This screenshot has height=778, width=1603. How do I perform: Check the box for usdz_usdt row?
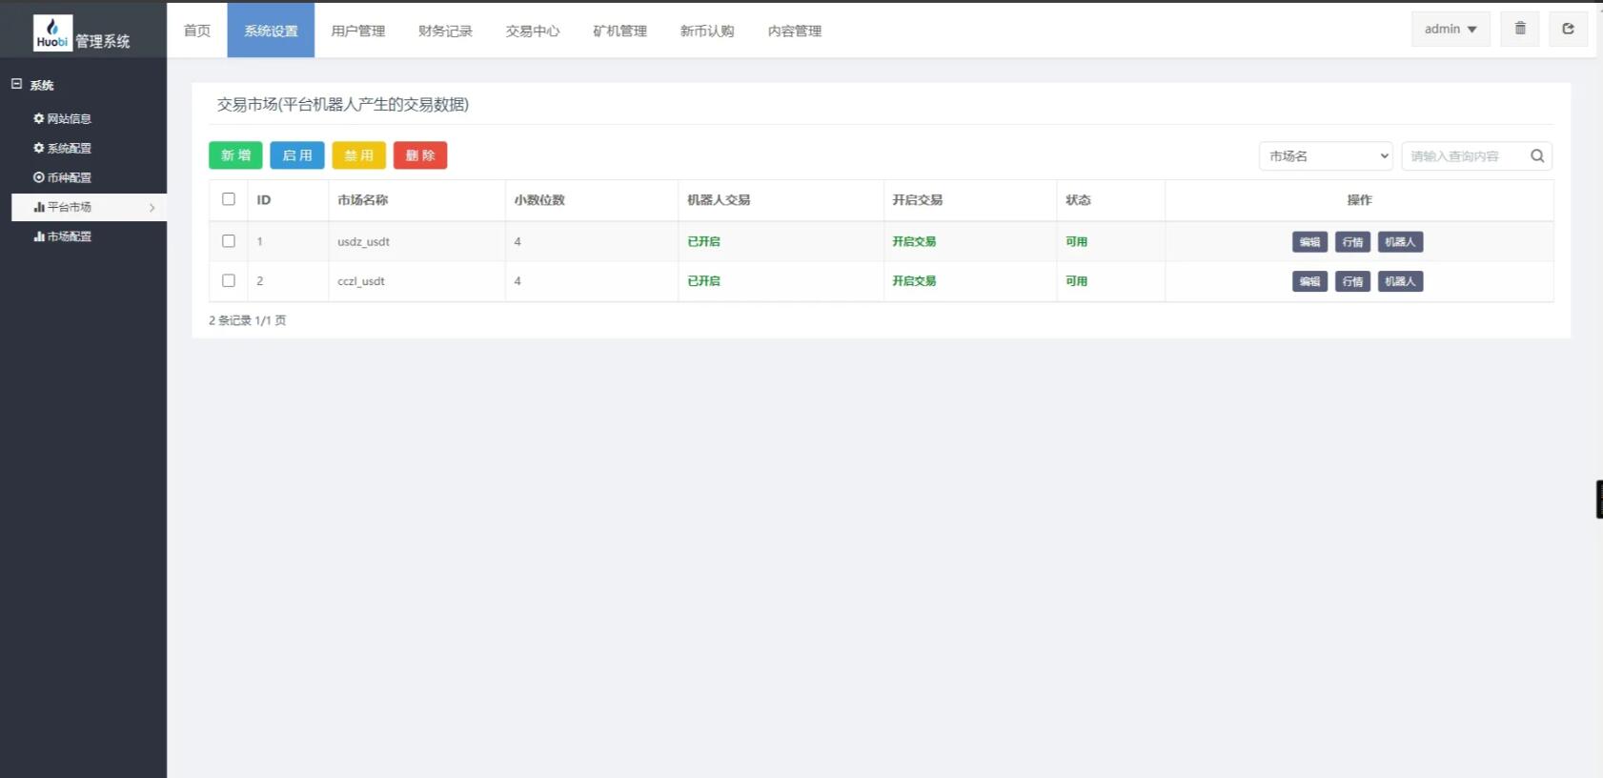coord(229,241)
